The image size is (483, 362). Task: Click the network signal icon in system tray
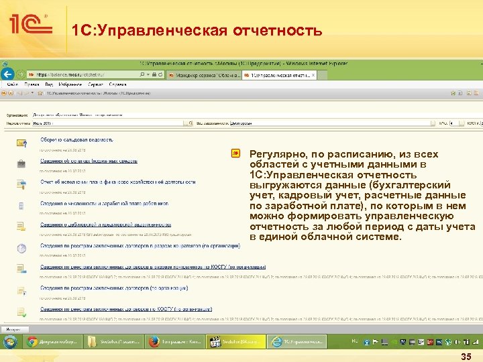[x=476, y=342]
